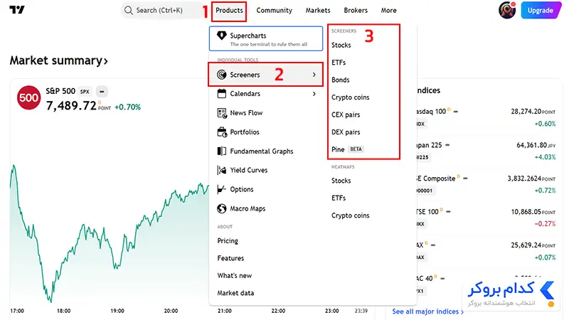Viewport: 569px width, 320px height.
Task: Open ETFs under Heatmaps
Action: (339, 198)
